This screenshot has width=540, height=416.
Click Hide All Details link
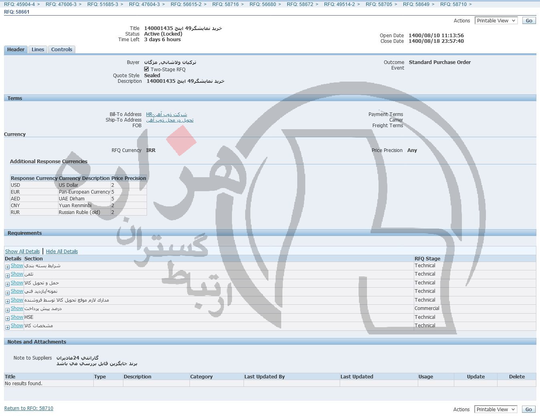62,252
